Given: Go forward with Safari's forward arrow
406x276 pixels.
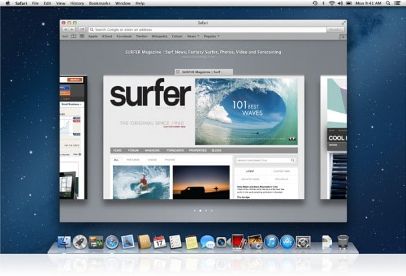Looking at the screenshot, I should (x=72, y=30).
